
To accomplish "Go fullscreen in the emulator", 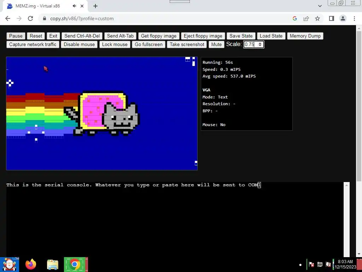I will click(149, 44).
